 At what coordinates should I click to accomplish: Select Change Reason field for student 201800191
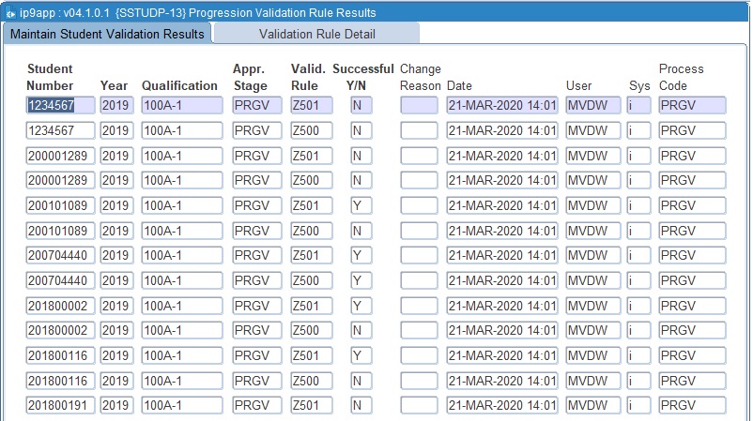click(419, 405)
